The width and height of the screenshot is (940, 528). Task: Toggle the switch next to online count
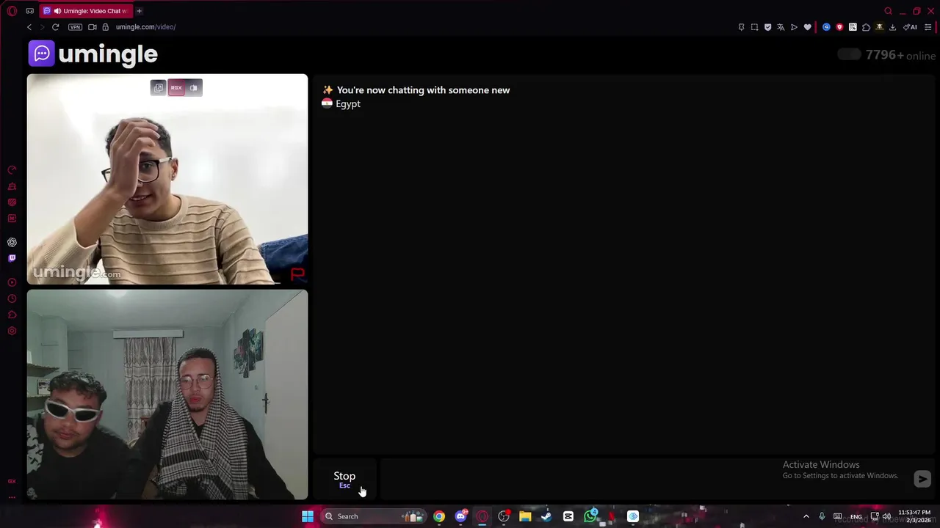click(849, 55)
